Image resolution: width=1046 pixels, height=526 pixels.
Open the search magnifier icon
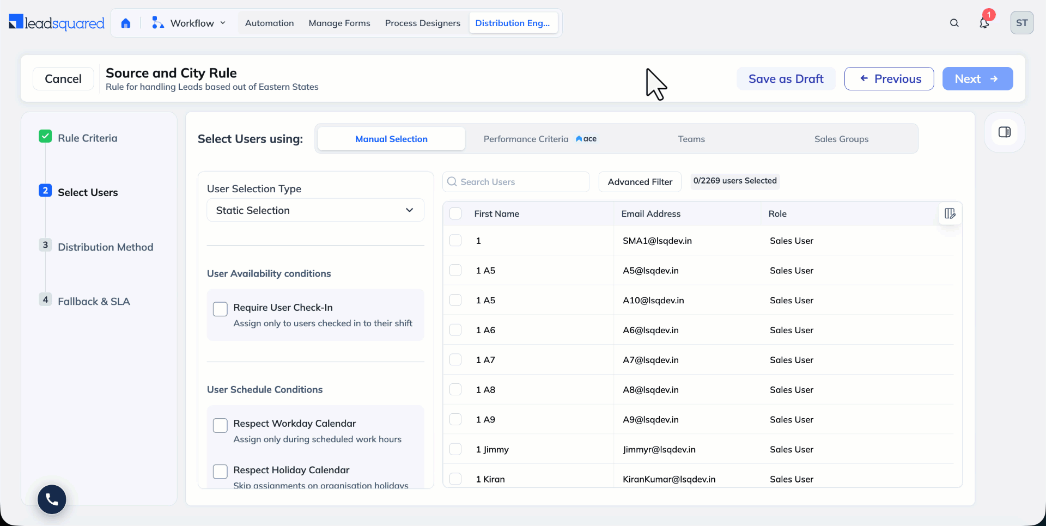tap(954, 23)
